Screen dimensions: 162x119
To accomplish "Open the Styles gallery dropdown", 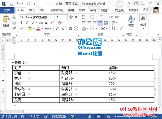I will coord(131,23).
